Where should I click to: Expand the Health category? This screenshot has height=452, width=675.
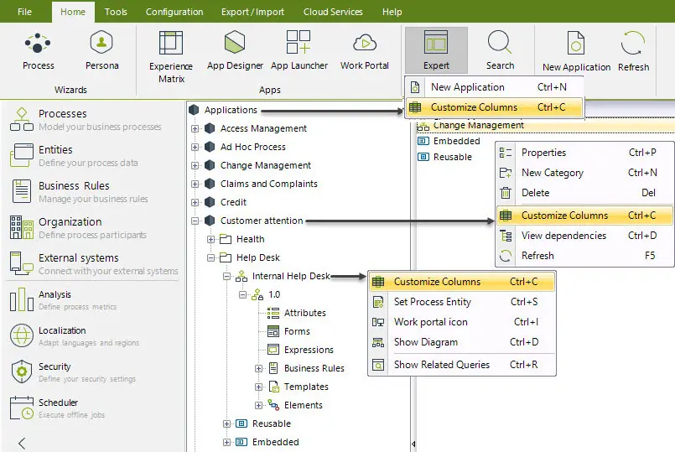coord(211,239)
